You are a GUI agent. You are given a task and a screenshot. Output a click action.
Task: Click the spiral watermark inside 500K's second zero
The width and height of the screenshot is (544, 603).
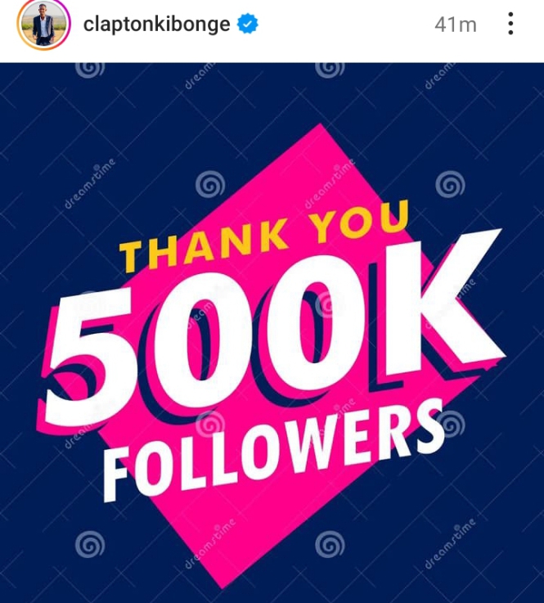(327, 305)
